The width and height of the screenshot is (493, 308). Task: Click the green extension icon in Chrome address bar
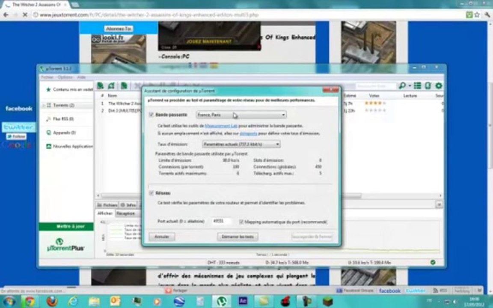469,15
